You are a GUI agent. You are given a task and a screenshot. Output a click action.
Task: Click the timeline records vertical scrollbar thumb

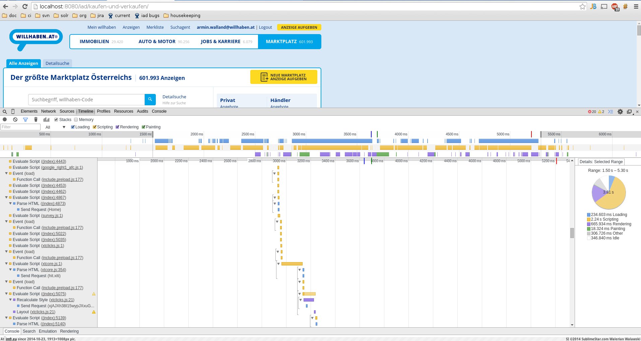[x=572, y=233]
